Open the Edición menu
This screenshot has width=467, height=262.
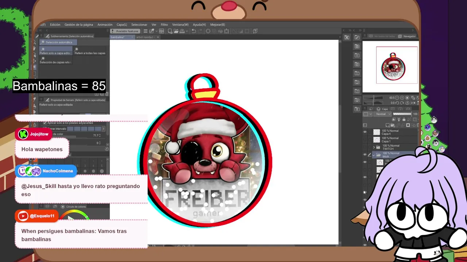click(x=55, y=25)
